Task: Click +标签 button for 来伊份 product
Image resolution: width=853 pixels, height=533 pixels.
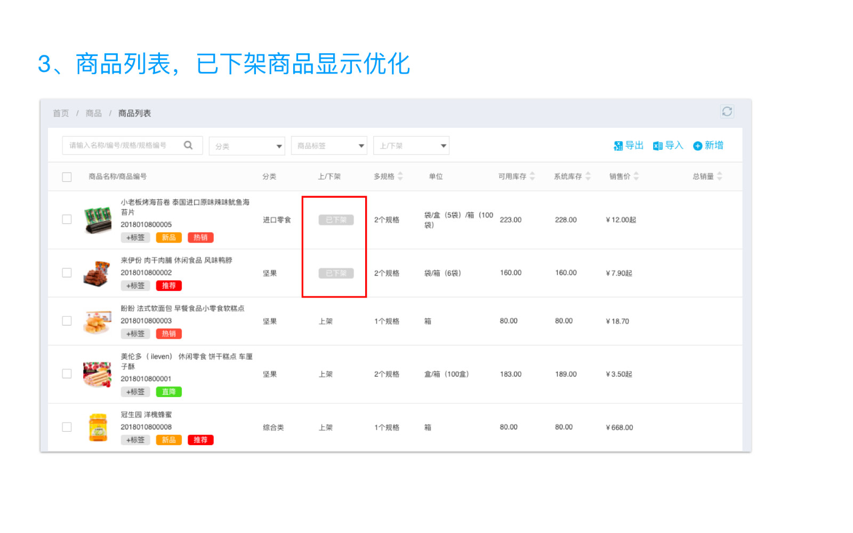Action: coord(135,286)
